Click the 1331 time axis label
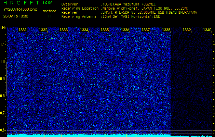The height and width of the screenshot is (137, 215). [23, 30]
